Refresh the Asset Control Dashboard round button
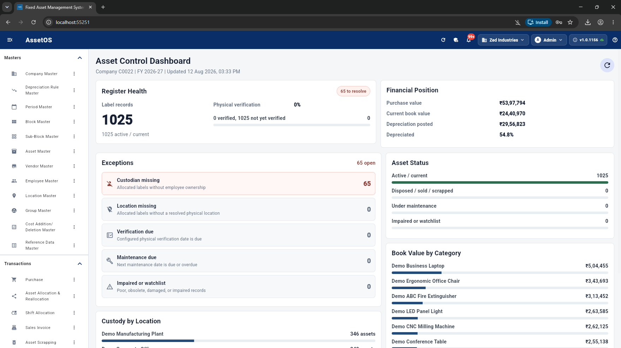This screenshot has height=348, width=621. pos(607,65)
